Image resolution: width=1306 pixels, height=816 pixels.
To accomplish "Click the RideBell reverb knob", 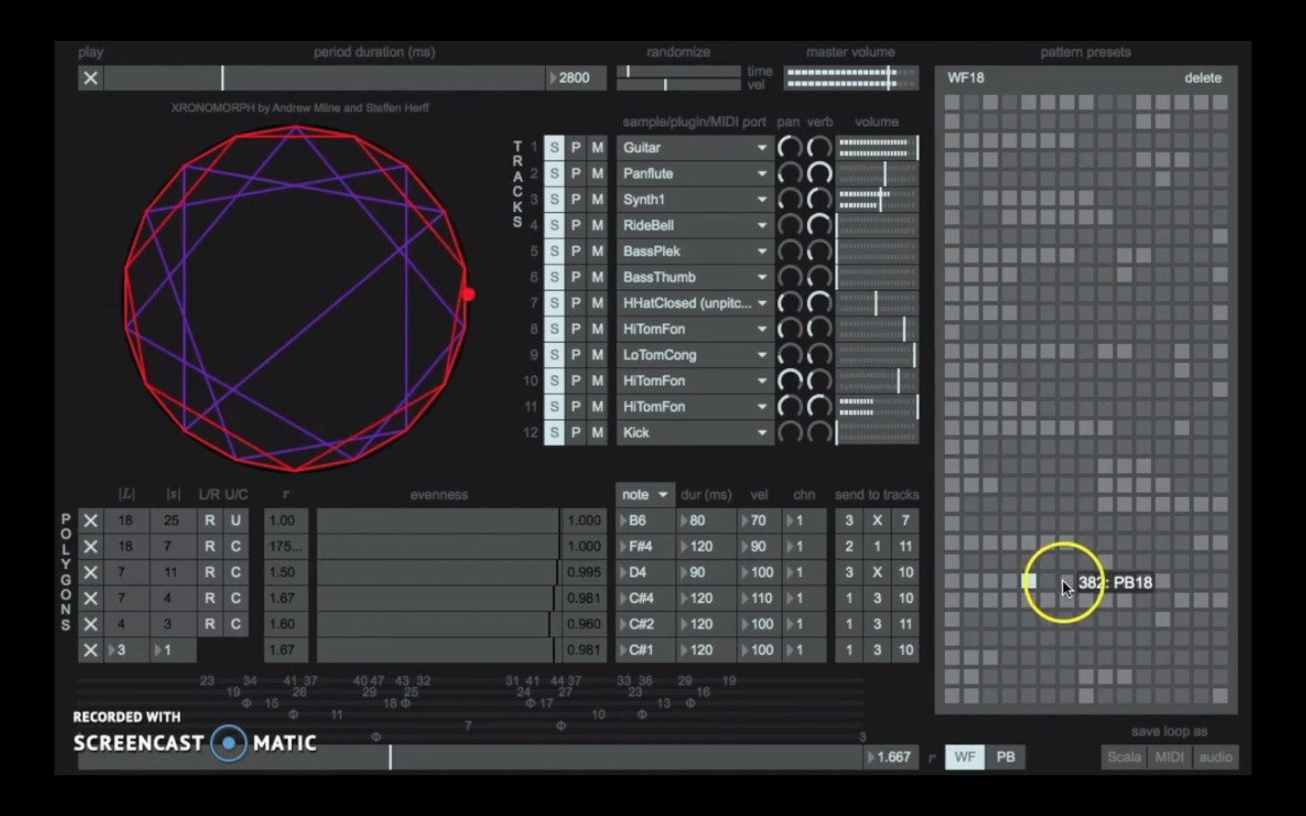I will (819, 225).
